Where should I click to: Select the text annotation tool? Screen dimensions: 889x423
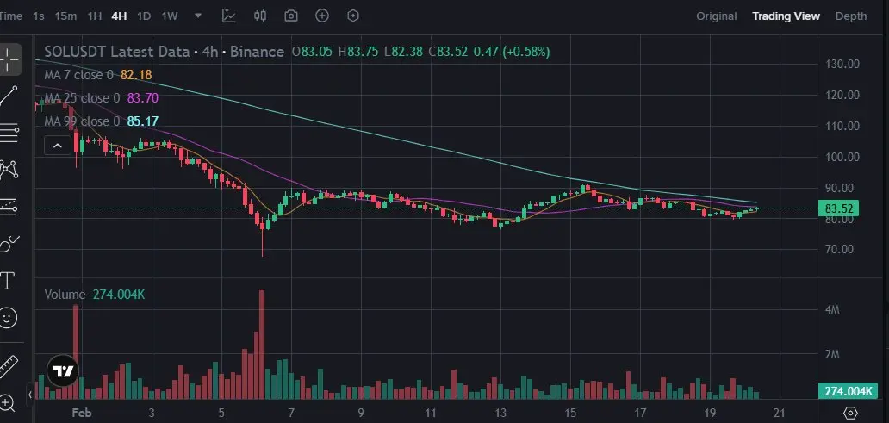[8, 280]
